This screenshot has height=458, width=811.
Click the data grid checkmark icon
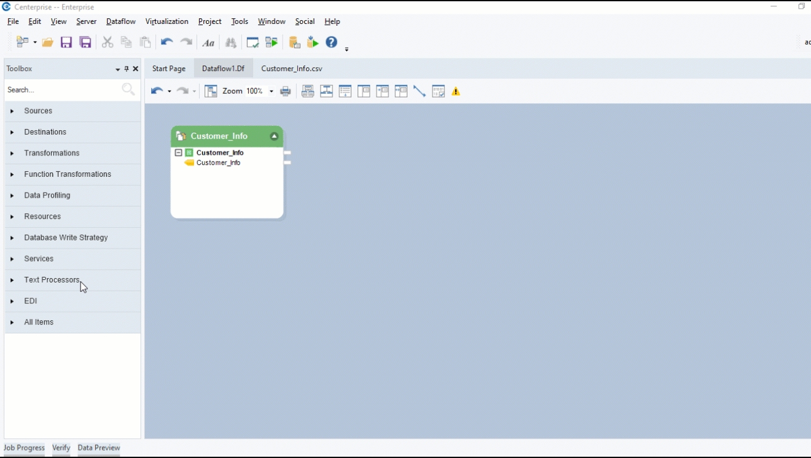click(438, 91)
